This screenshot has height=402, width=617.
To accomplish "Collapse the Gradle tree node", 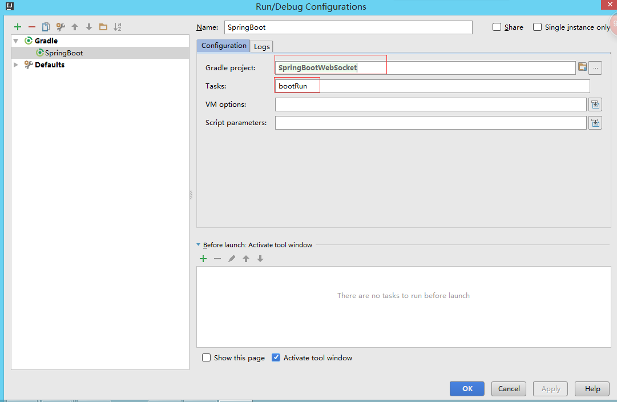I will coord(16,41).
